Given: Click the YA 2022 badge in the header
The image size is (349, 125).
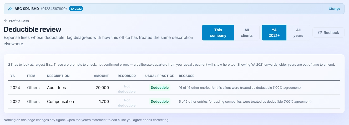Looking at the screenshot, I should [x=76, y=9].
